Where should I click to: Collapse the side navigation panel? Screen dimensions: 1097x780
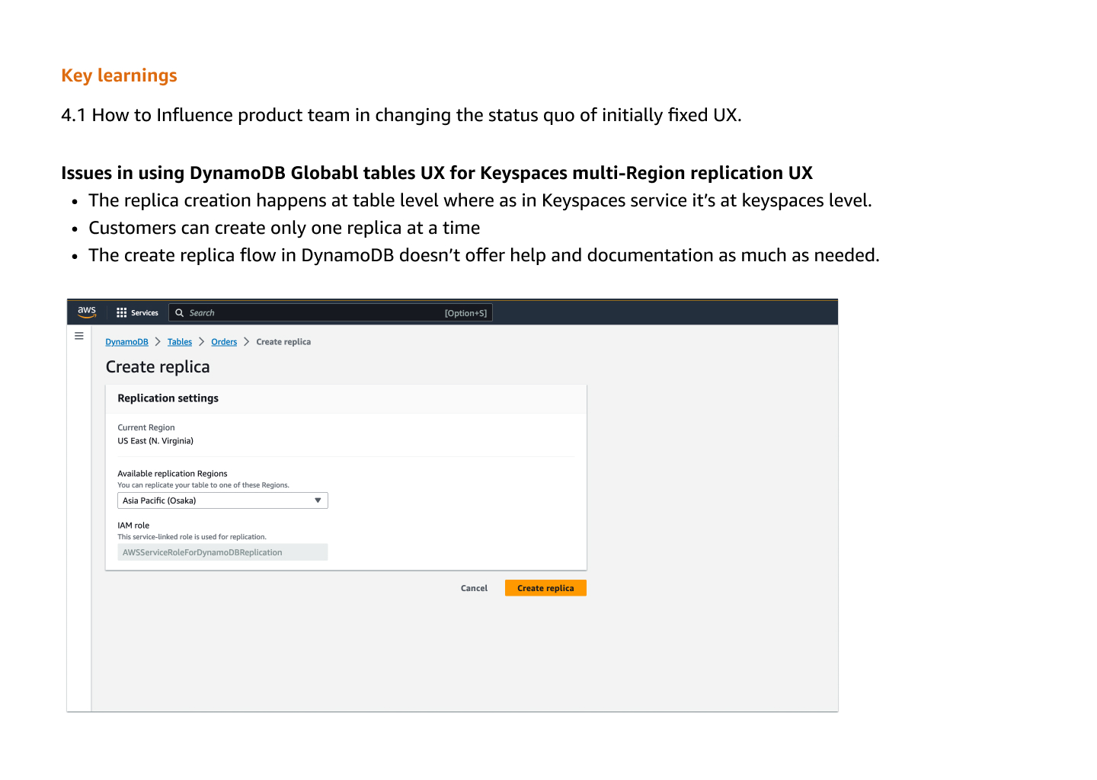click(78, 335)
